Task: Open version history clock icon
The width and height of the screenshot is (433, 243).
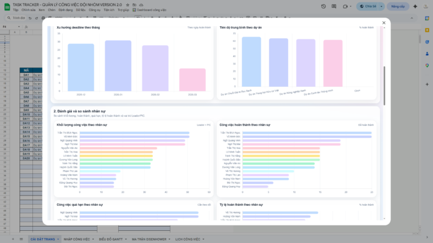Action: click(323, 6)
